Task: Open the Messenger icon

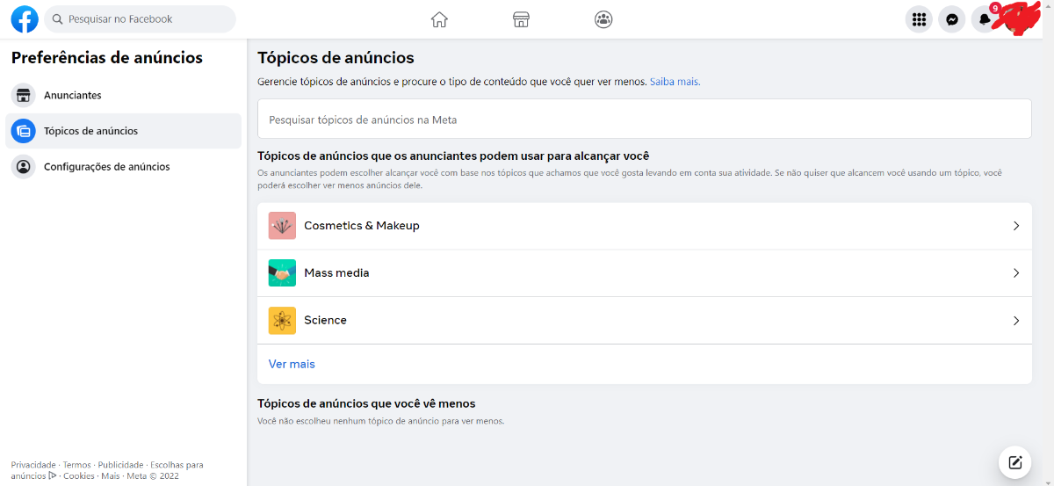Action: click(x=952, y=19)
